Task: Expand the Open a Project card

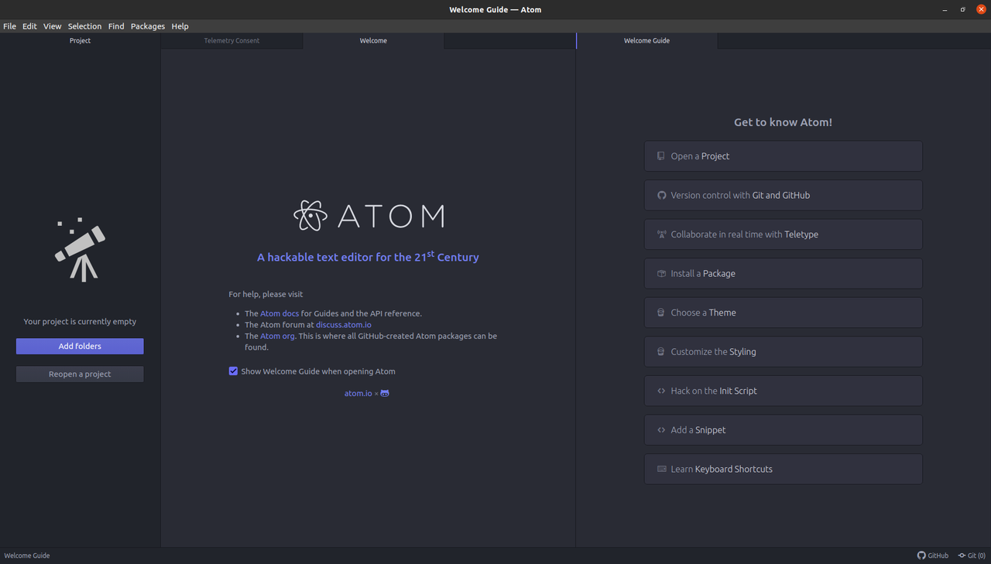Action: tap(783, 156)
